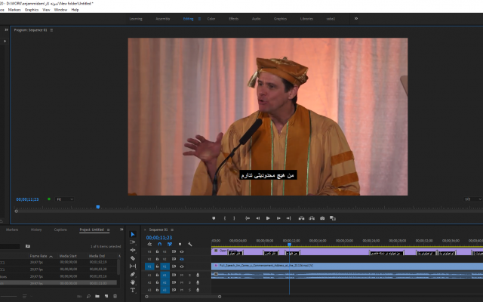Add a marker in Program monitor
Screen dimensions: 483x302
point(214,218)
